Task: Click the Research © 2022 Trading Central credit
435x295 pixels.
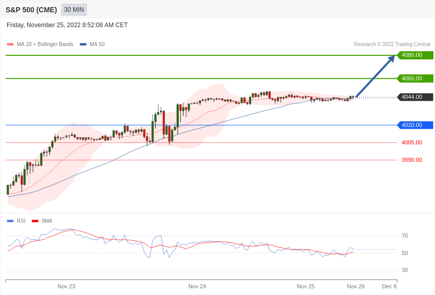Action: pos(392,45)
